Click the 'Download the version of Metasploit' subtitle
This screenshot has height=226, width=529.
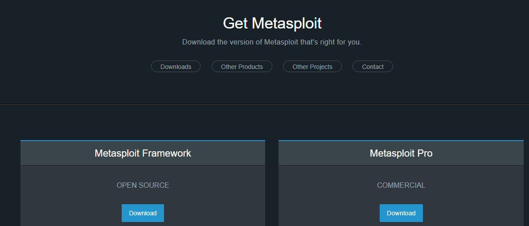(x=272, y=42)
